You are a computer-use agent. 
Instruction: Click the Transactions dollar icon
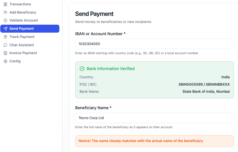click(x=5, y=4)
